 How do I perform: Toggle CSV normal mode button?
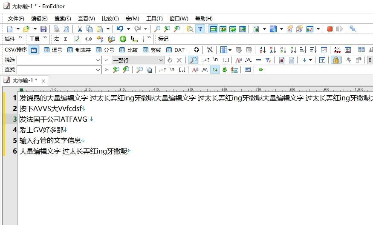pos(34,50)
